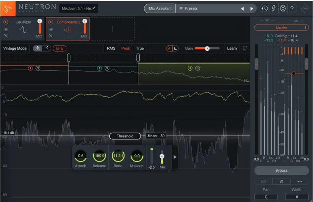Select the Equalizer module curve icon

point(23,30)
